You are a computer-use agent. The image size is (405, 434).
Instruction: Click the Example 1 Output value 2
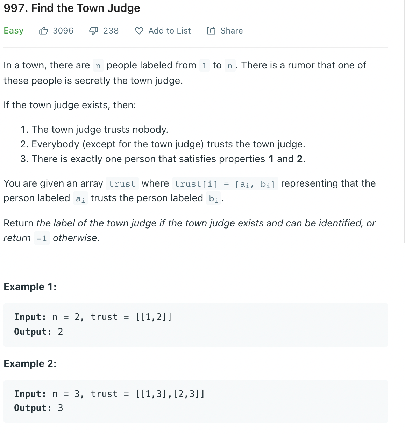pyautogui.click(x=61, y=332)
